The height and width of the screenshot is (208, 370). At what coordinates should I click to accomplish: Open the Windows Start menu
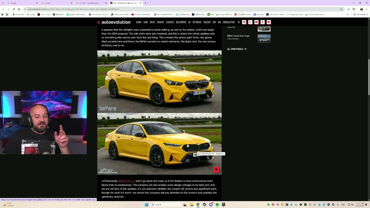tap(147, 205)
